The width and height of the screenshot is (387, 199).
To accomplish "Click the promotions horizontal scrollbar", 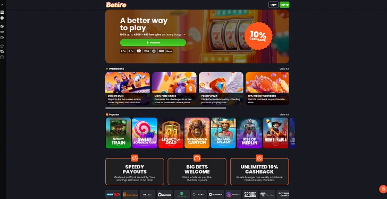I will (166, 108).
